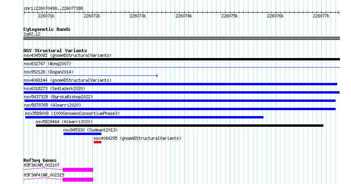Open the H3F3A|NM_002107 gene label
This screenshot has height=184, width=351.
(x=41, y=165)
